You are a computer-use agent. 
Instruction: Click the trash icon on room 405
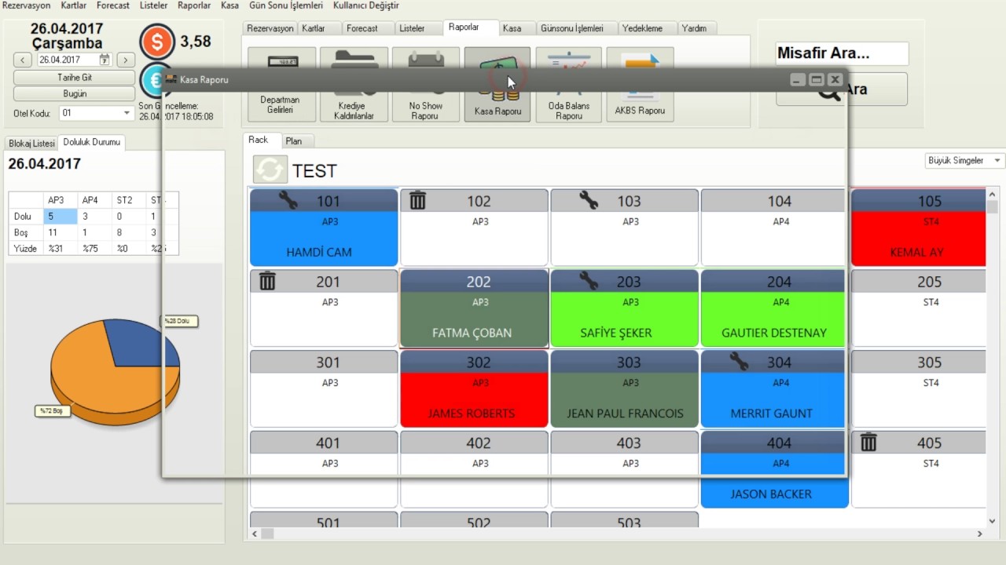868,443
